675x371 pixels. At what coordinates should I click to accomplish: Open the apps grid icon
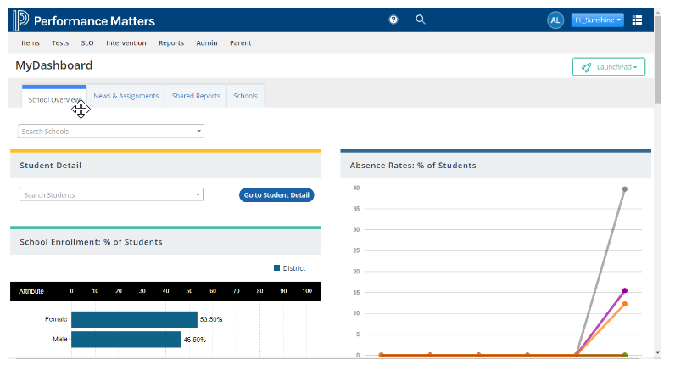pyautogui.click(x=638, y=20)
